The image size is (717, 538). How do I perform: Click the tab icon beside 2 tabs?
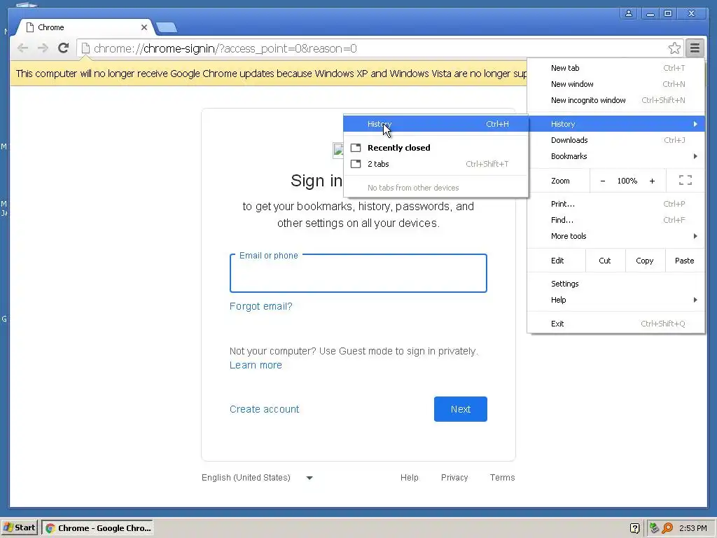pos(356,164)
